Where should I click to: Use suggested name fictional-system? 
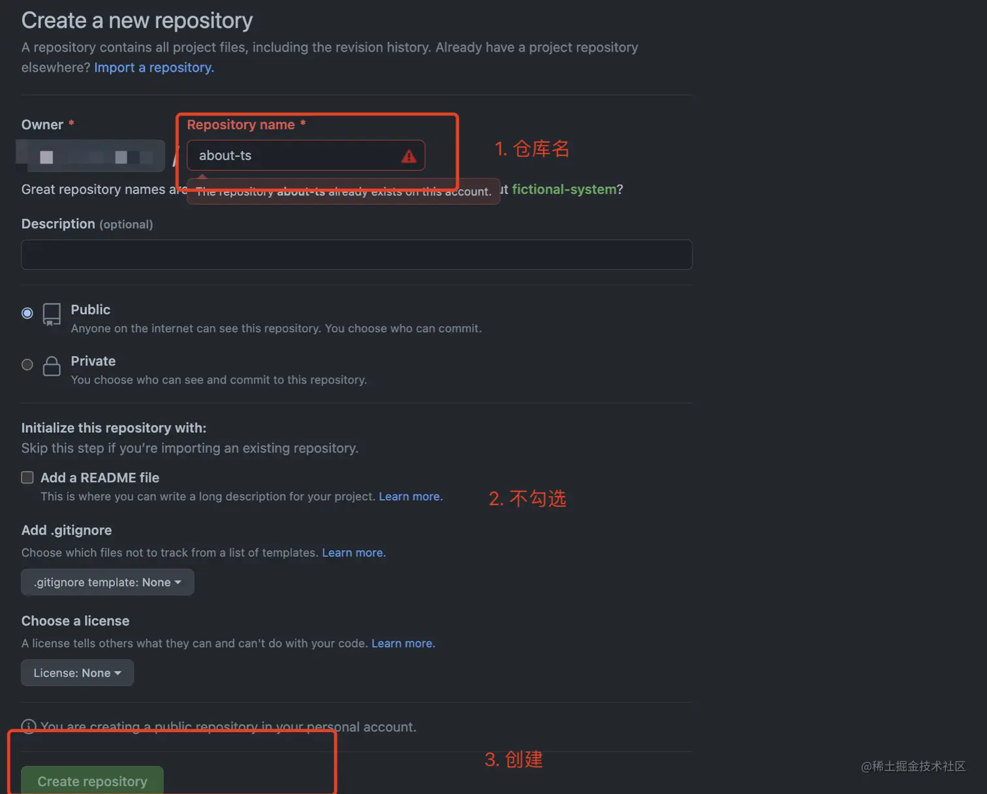[x=564, y=189]
